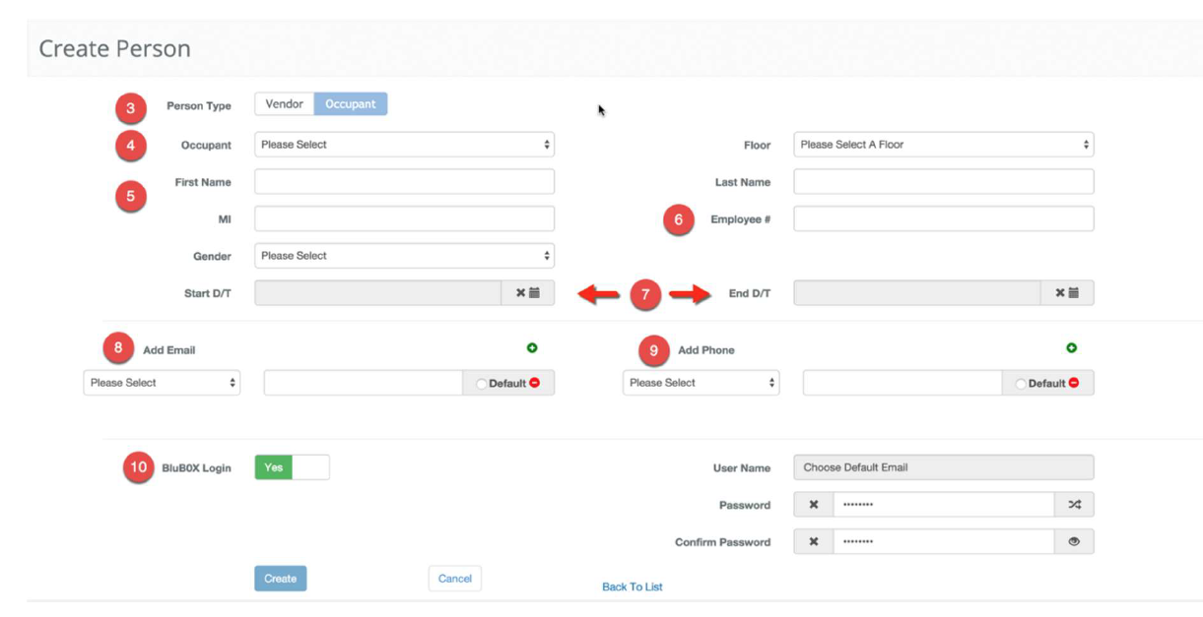Screen dimensions: 1203x617
Task: Select Occupant as Person Type
Action: [x=351, y=104]
